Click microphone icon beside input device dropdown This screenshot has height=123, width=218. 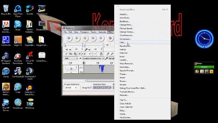click(107, 58)
